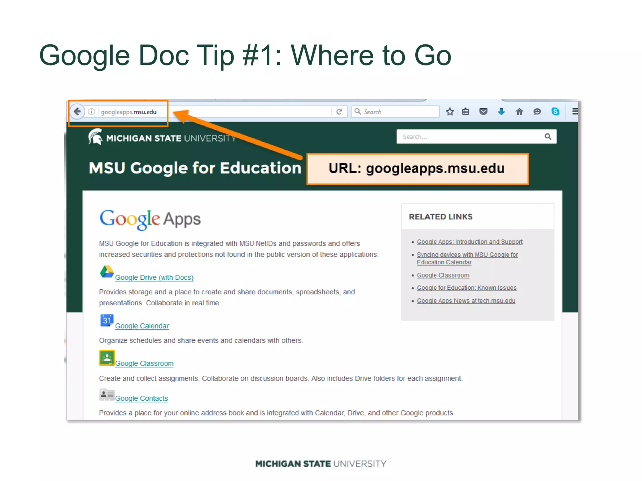Open the chat smiley toolbar icon
The width and height of the screenshot is (642, 481).
tap(537, 111)
